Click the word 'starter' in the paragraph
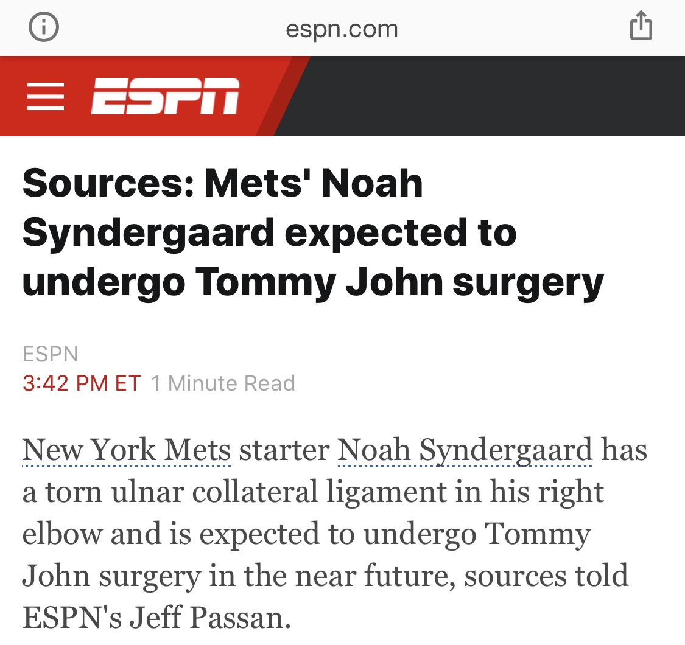This screenshot has width=685, height=645. click(x=284, y=450)
